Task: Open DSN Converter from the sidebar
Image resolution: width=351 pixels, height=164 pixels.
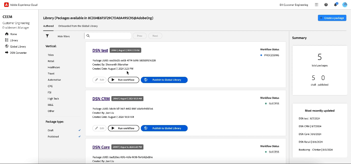Action: pyautogui.click(x=18, y=53)
